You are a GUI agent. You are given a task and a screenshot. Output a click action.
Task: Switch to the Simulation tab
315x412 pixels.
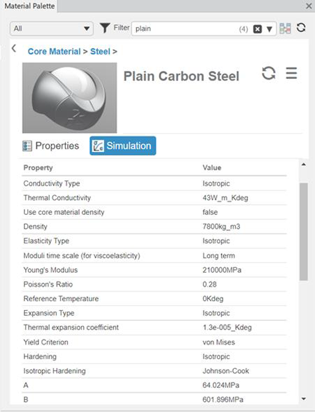point(123,146)
